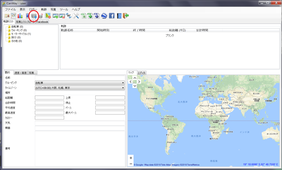The width and height of the screenshot is (282, 170).
Task: Click the 総距離 input field
Action: pos(50,98)
